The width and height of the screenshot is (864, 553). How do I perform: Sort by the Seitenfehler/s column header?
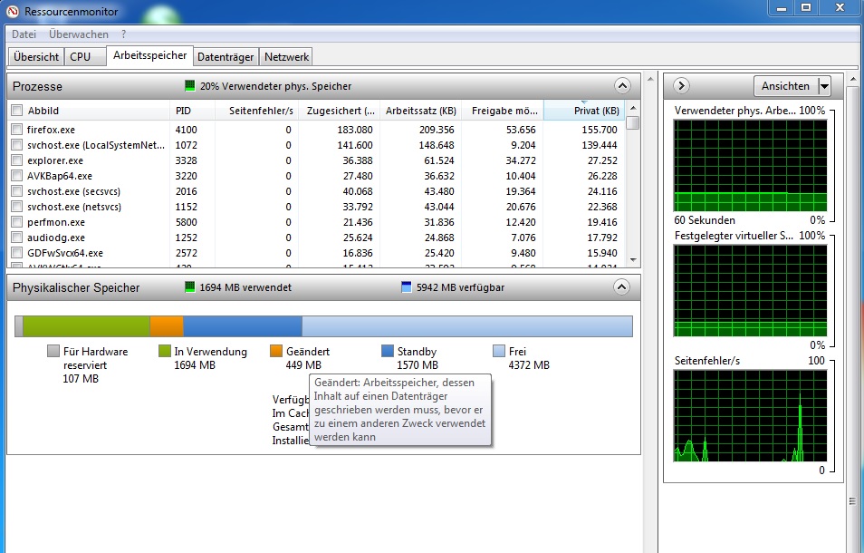pyautogui.click(x=257, y=111)
